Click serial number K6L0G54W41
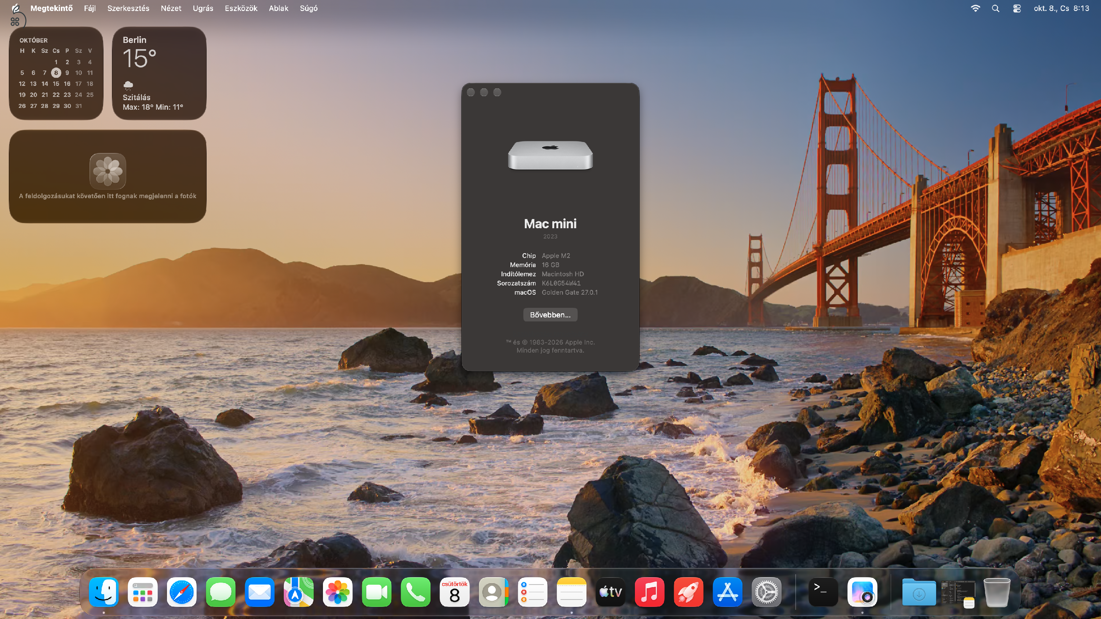The width and height of the screenshot is (1101, 619). (561, 283)
